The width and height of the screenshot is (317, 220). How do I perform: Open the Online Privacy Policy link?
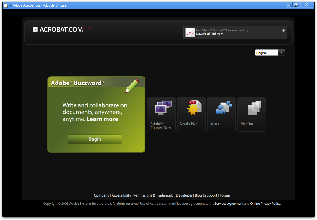pos(265,204)
